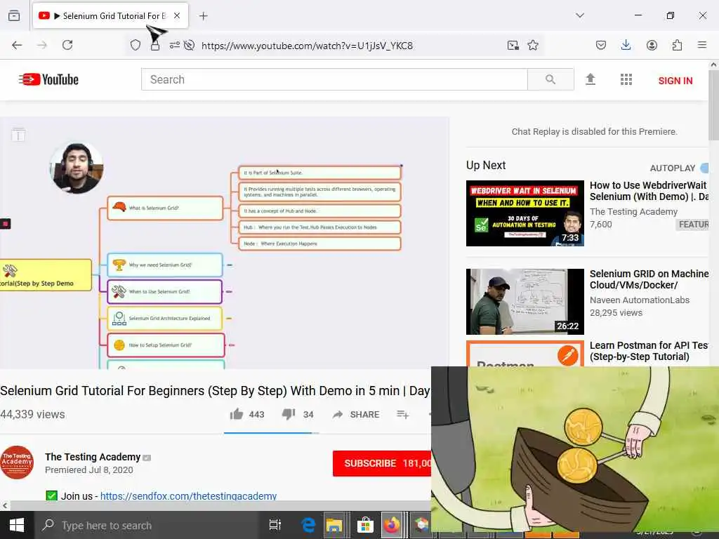This screenshot has width=719, height=539.
Task: Open site permissions icon in address bar
Action: 175,45
